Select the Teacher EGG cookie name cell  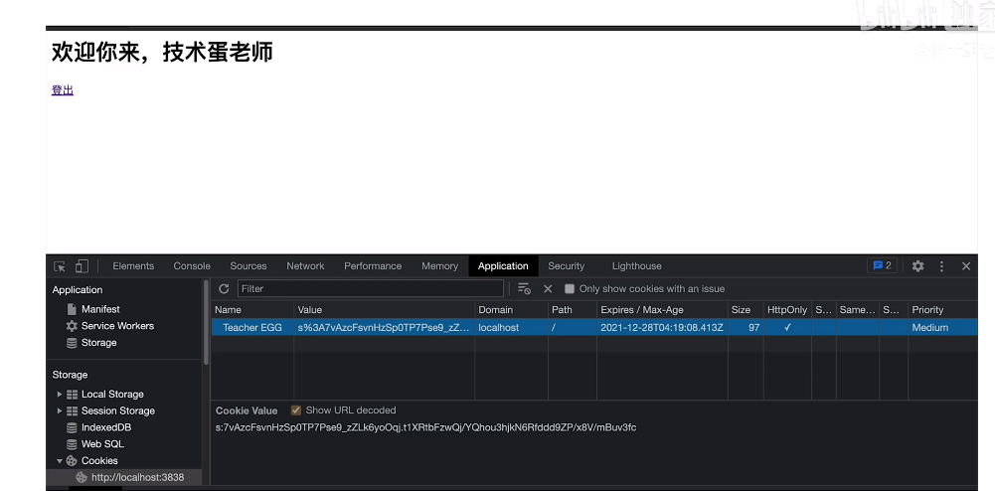click(252, 327)
